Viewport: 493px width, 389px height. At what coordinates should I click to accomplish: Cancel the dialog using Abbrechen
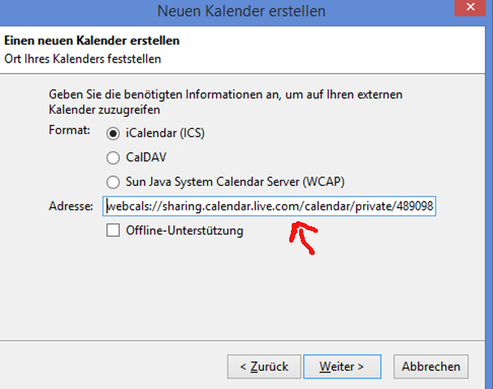pos(431,365)
